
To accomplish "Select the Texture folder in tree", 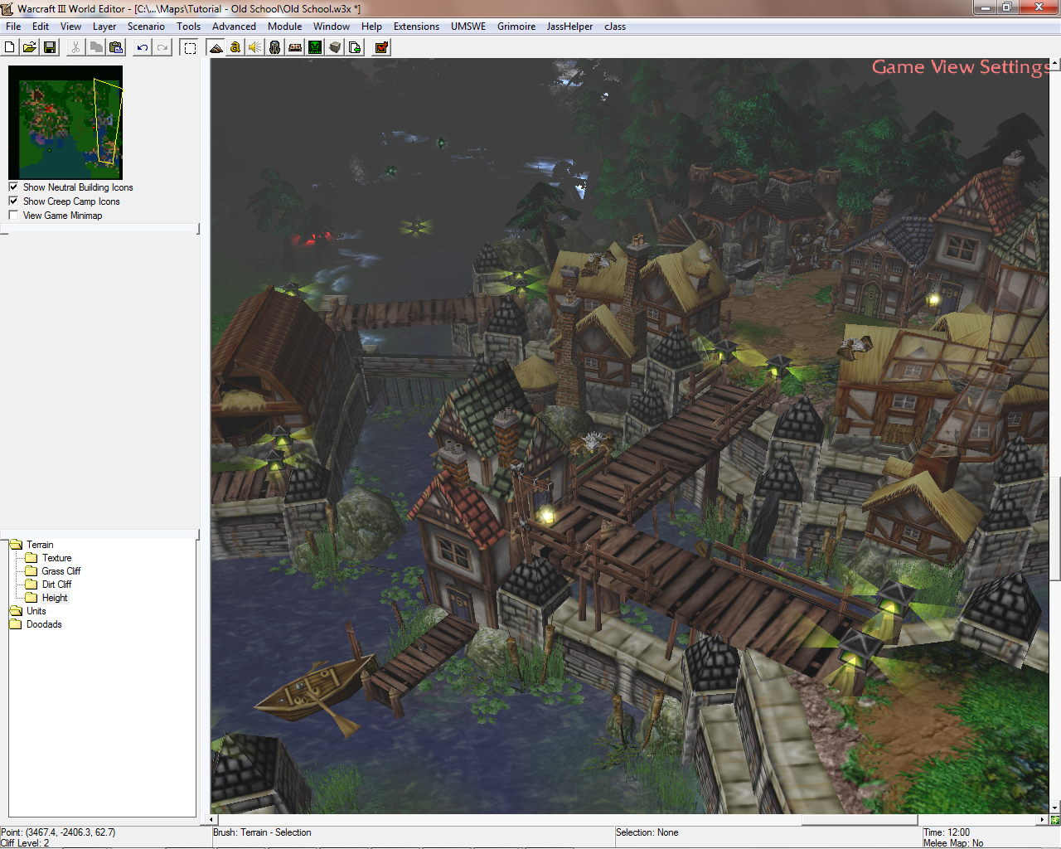I will (x=56, y=558).
